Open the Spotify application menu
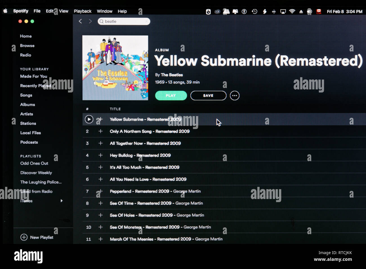 [x=21, y=11]
